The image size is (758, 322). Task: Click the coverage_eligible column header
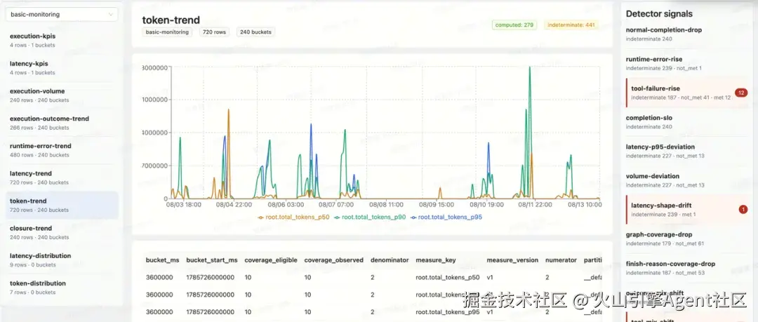point(271,260)
